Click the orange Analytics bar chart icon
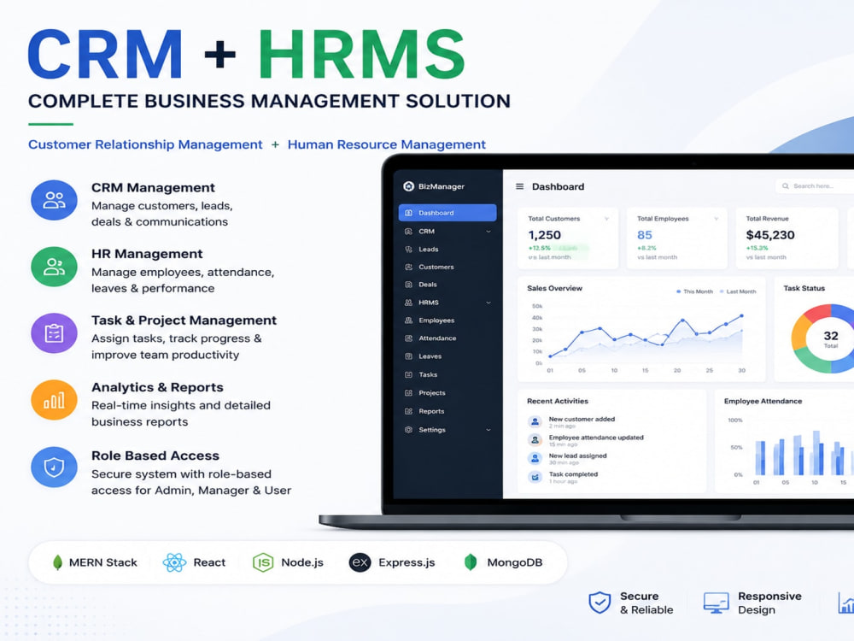This screenshot has width=854, height=641. pyautogui.click(x=54, y=401)
